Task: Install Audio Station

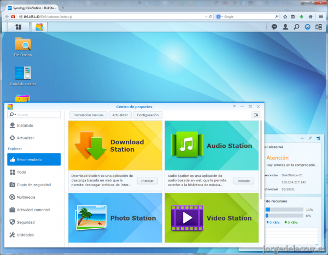Action: pos(244,181)
